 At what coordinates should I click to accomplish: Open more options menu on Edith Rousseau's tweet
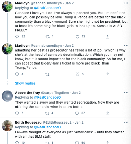coord(126,122)
